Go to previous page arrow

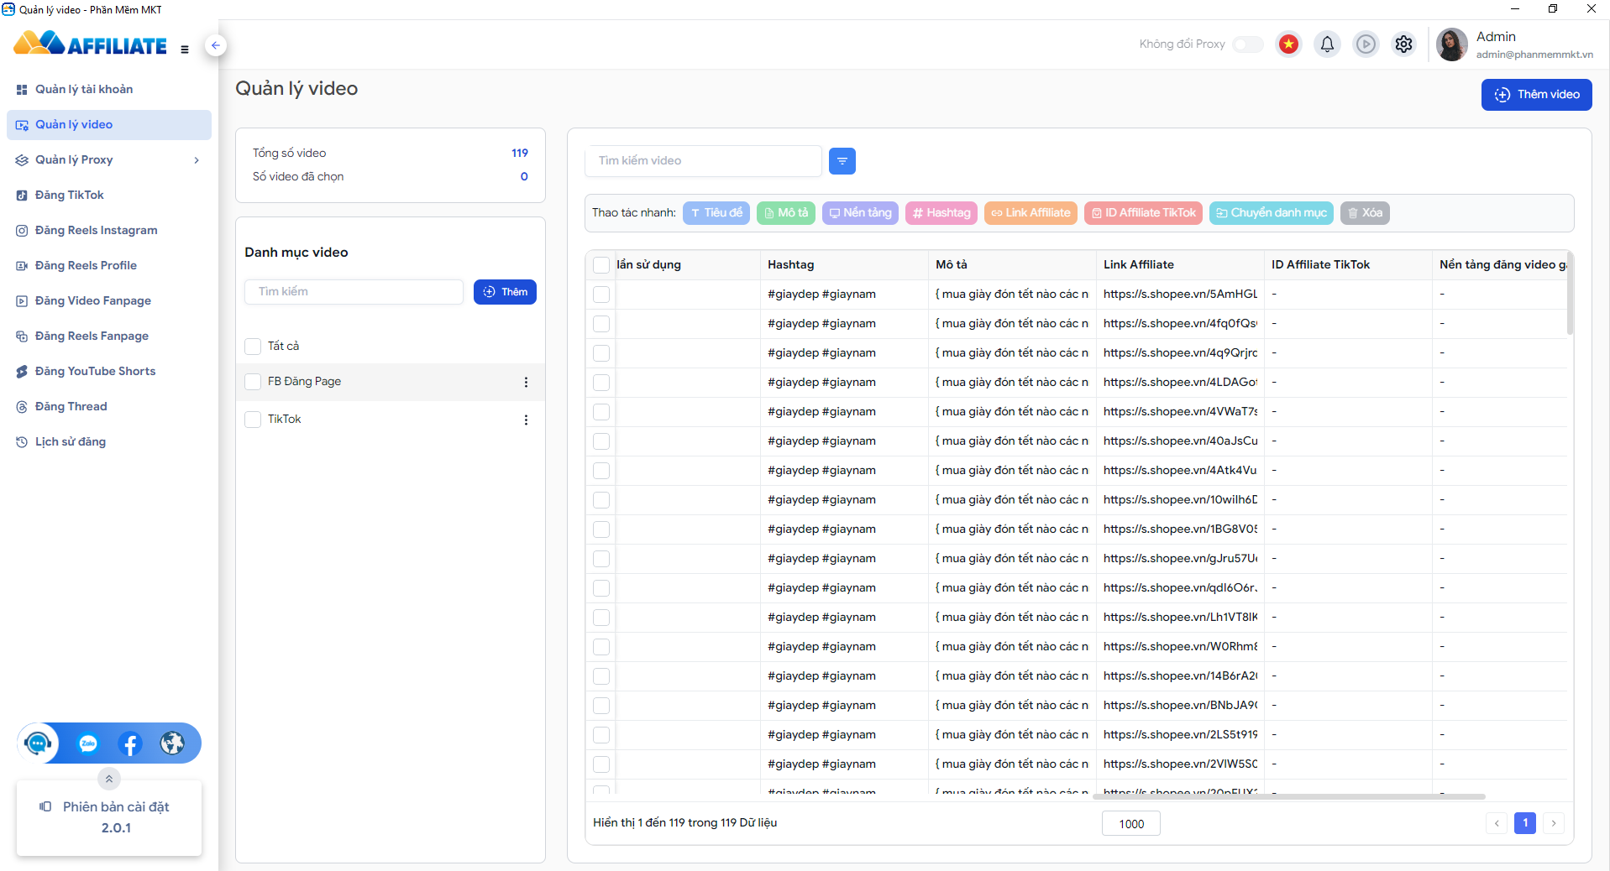click(x=1496, y=823)
